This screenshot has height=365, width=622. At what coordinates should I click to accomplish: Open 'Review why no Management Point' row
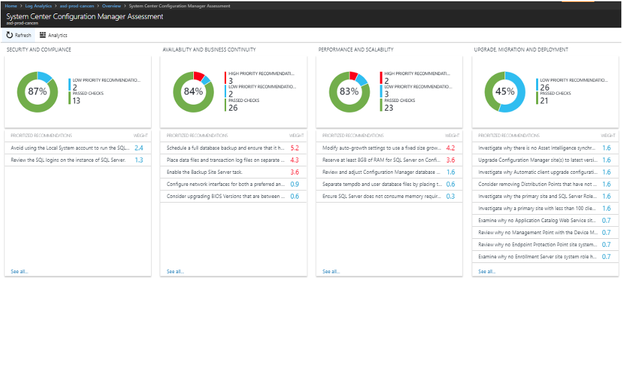coord(545,233)
